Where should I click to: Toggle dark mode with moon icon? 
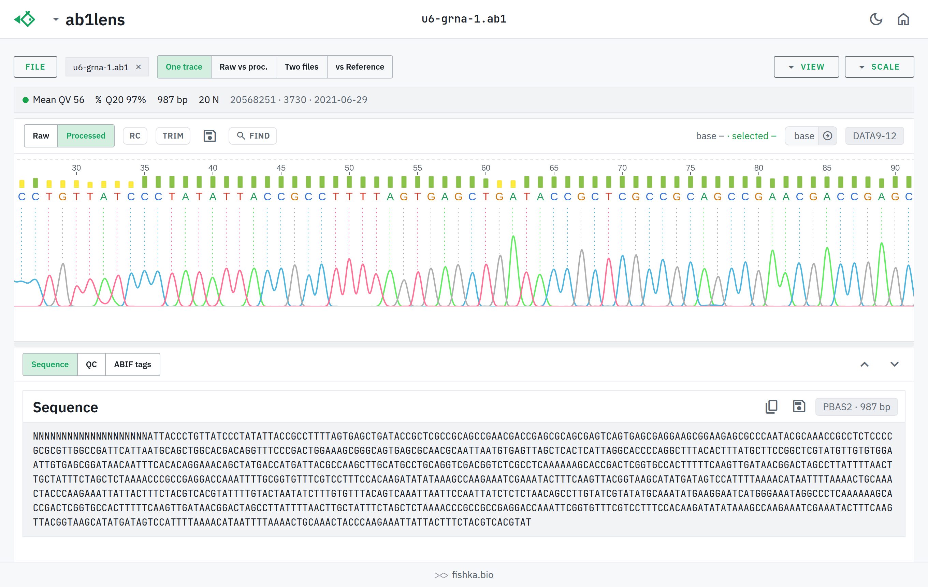point(876,19)
